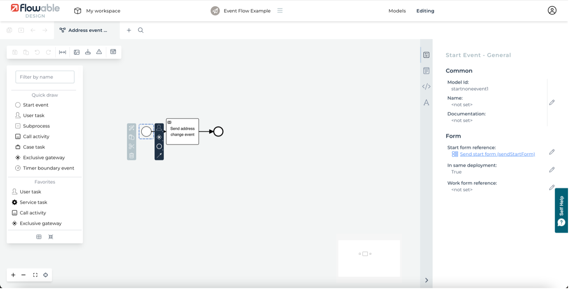This screenshot has height=289, width=570.
Task: Click the fit-to-screen zoom icon
Action: 35,275
